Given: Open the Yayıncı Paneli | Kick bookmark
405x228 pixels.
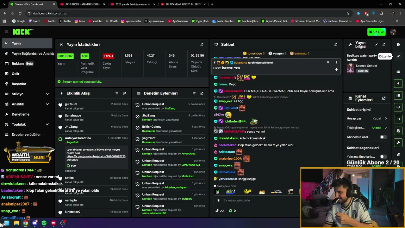Looking at the screenshot, I should pyautogui.click(x=274, y=21).
